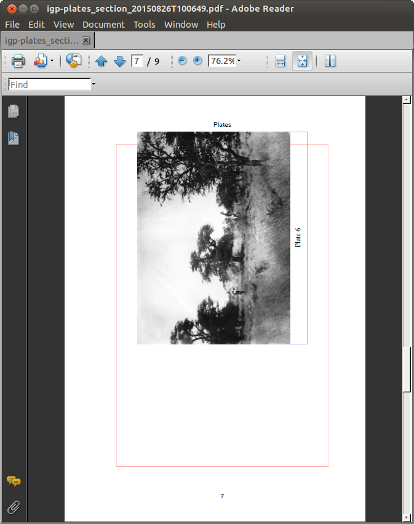Click the page number input field
Viewport: 414px width, 524px height.
click(137, 61)
